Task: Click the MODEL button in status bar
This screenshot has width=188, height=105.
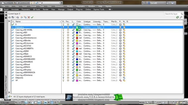Action: tap(142, 102)
